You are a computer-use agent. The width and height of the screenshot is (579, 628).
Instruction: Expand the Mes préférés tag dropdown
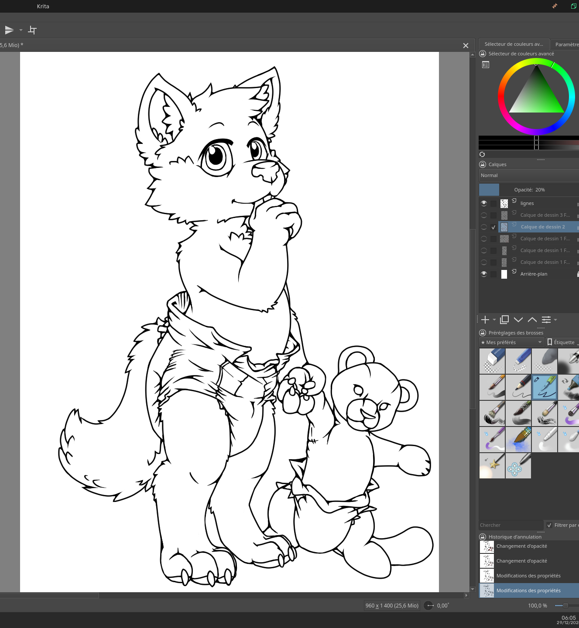click(511, 342)
